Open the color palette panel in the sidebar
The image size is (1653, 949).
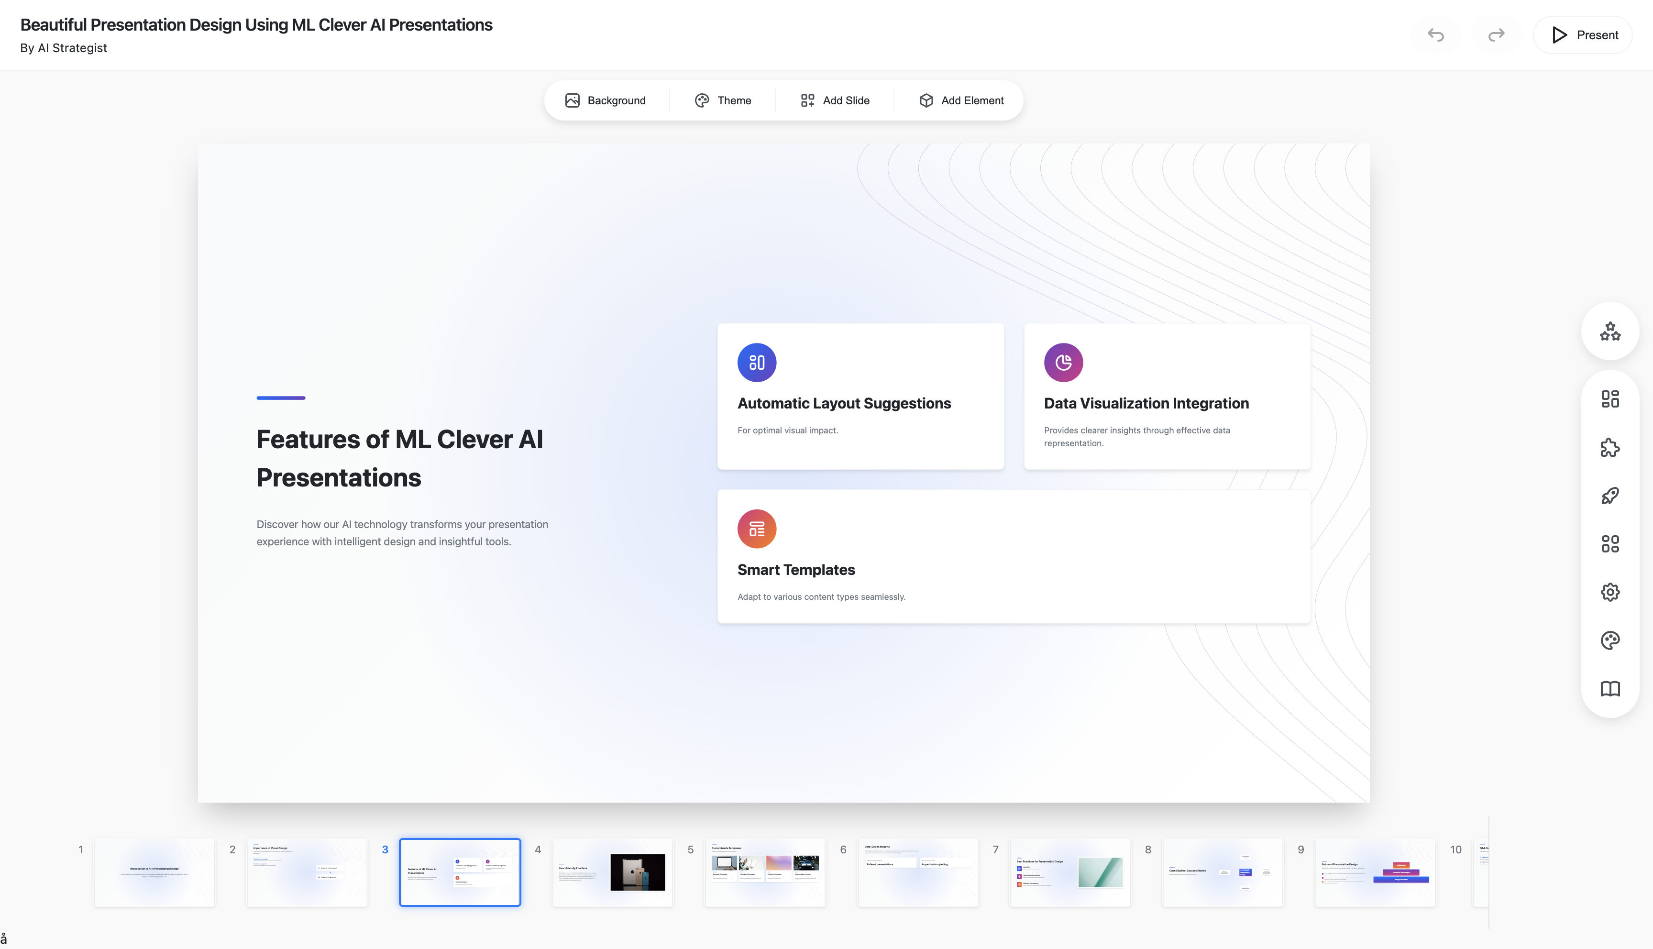pyautogui.click(x=1610, y=640)
